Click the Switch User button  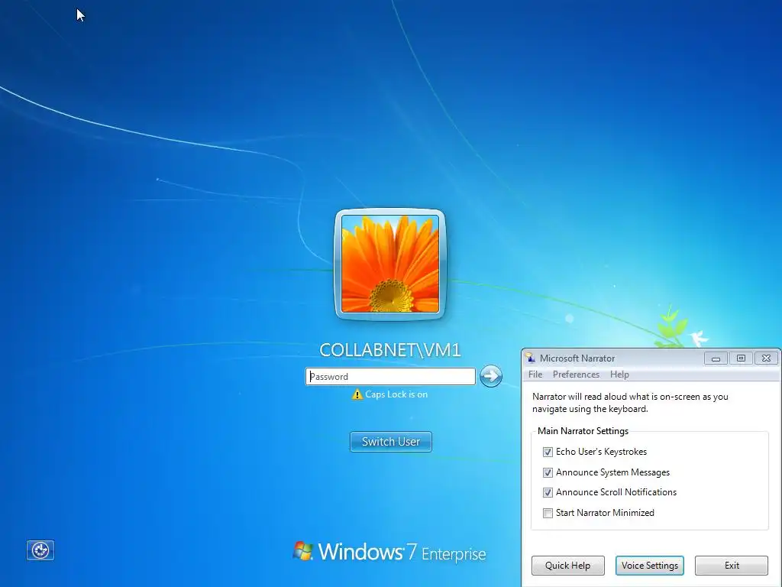pos(391,442)
